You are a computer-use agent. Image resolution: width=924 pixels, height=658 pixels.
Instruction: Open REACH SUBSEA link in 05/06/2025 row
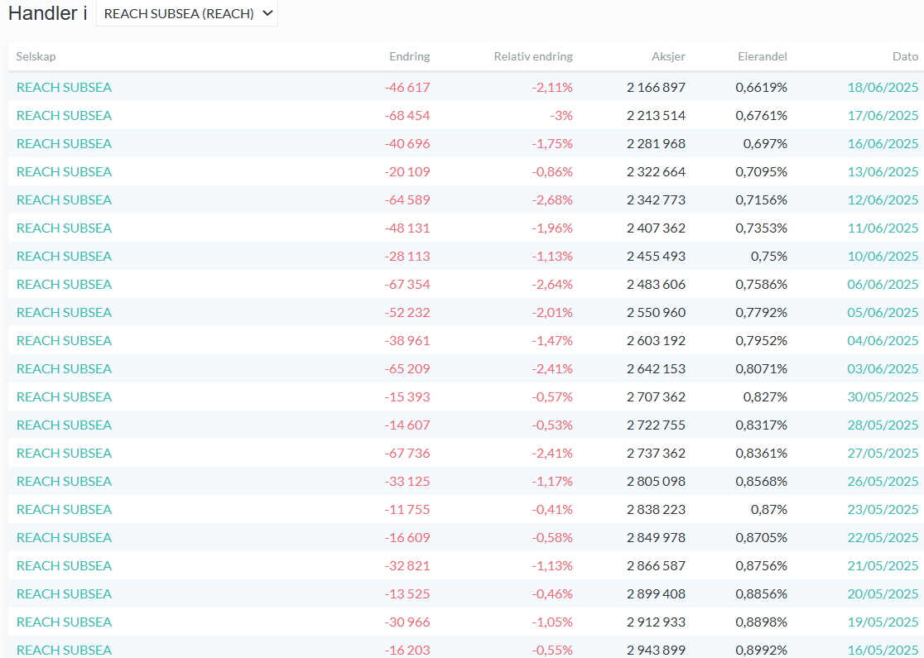click(65, 312)
